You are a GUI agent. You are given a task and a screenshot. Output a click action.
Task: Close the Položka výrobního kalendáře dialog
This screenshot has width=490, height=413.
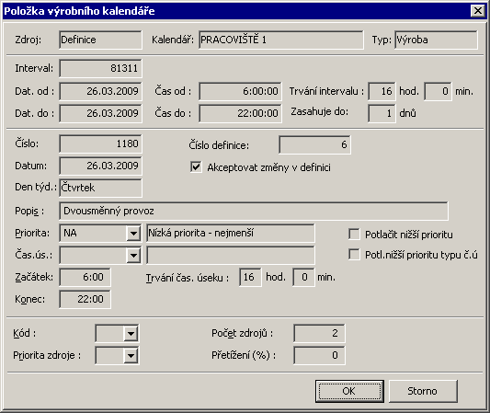coord(478,11)
